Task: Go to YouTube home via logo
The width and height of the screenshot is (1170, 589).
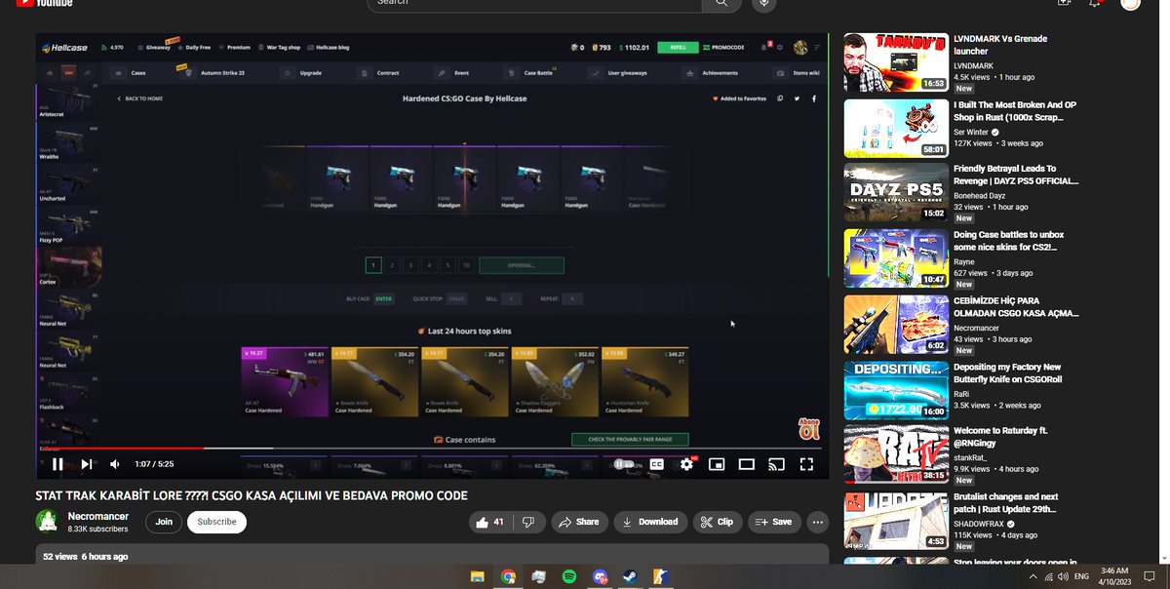Action: (47, 3)
